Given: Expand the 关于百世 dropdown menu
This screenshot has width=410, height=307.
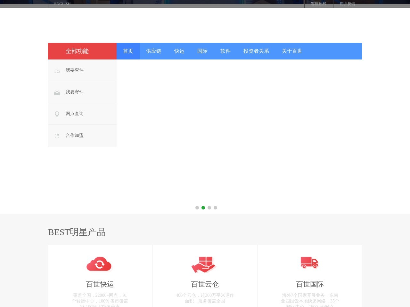Looking at the screenshot, I should [292, 51].
